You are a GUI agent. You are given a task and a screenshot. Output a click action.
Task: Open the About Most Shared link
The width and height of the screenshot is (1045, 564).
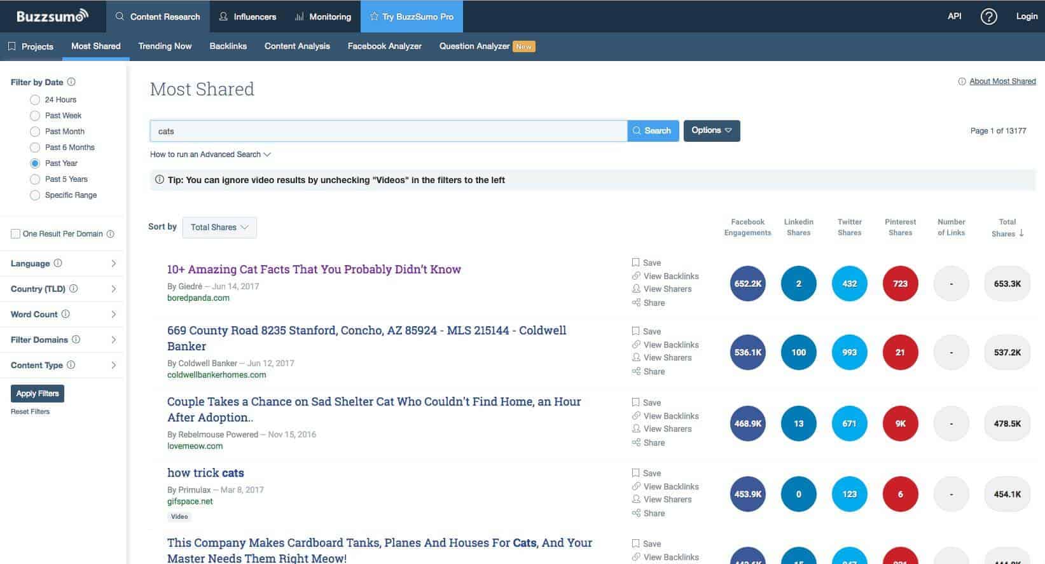click(x=1002, y=81)
